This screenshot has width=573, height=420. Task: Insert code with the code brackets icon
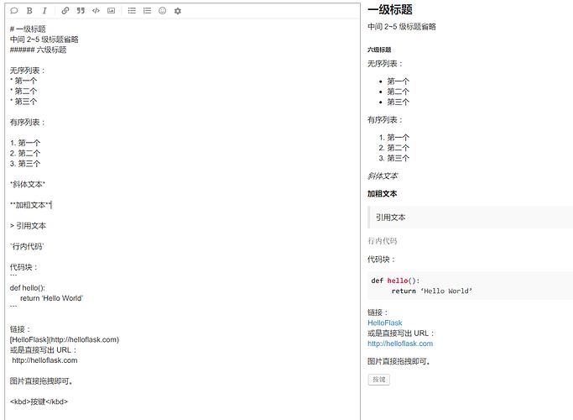pyautogui.click(x=96, y=11)
